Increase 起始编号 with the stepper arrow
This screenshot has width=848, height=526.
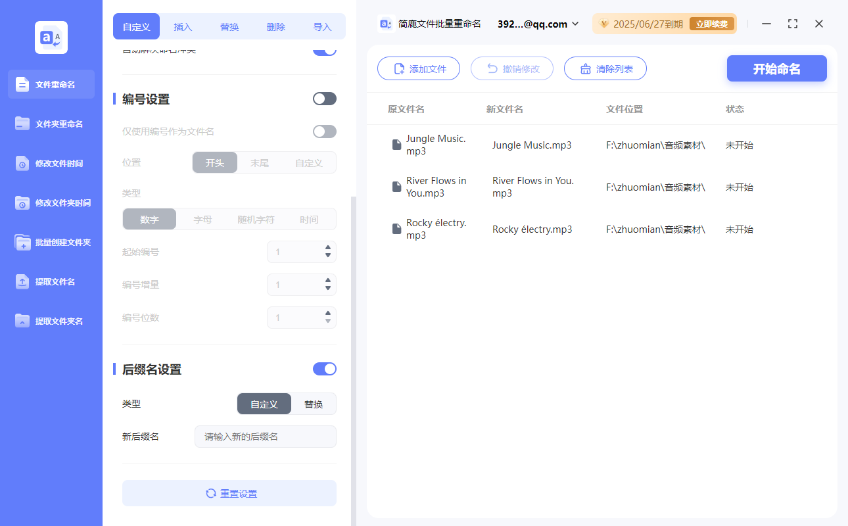point(327,248)
